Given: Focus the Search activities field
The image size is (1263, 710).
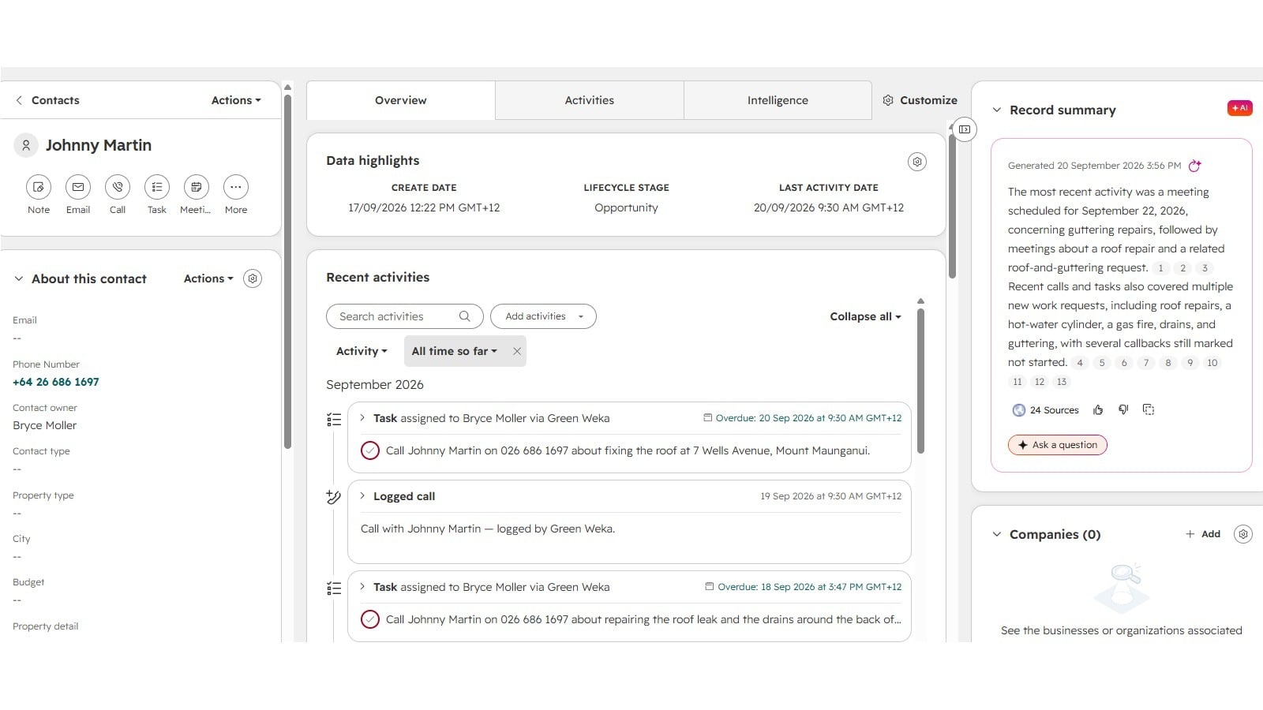Looking at the screenshot, I should click(405, 316).
